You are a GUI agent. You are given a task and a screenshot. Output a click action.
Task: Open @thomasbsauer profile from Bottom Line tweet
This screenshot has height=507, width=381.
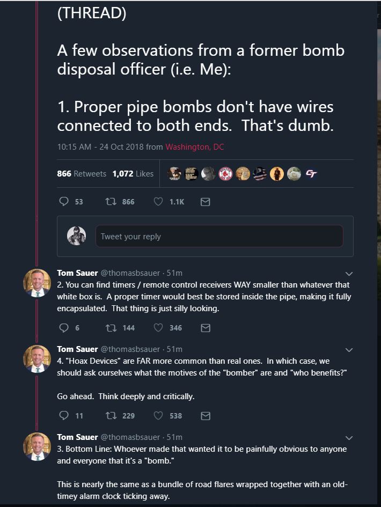[x=130, y=437]
